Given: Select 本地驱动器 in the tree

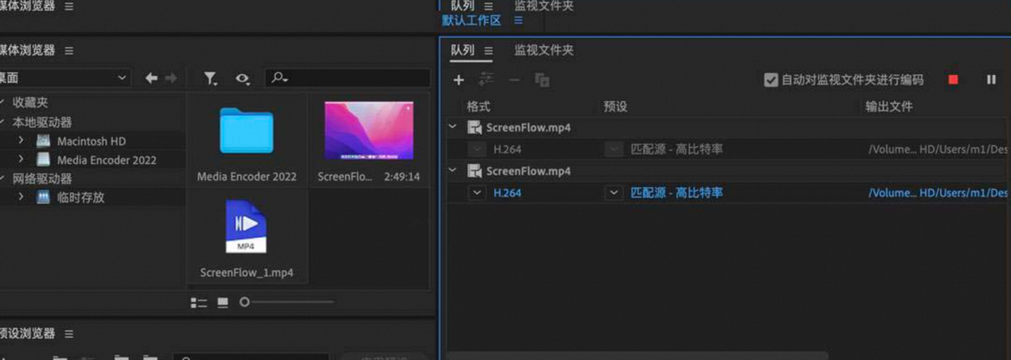Looking at the screenshot, I should coord(42,122).
